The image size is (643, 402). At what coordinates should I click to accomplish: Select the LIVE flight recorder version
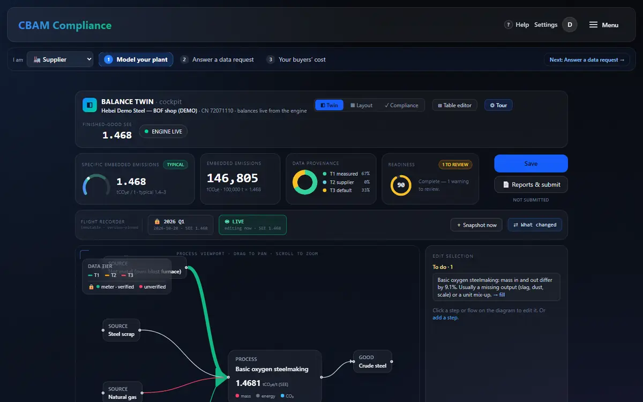click(x=252, y=225)
